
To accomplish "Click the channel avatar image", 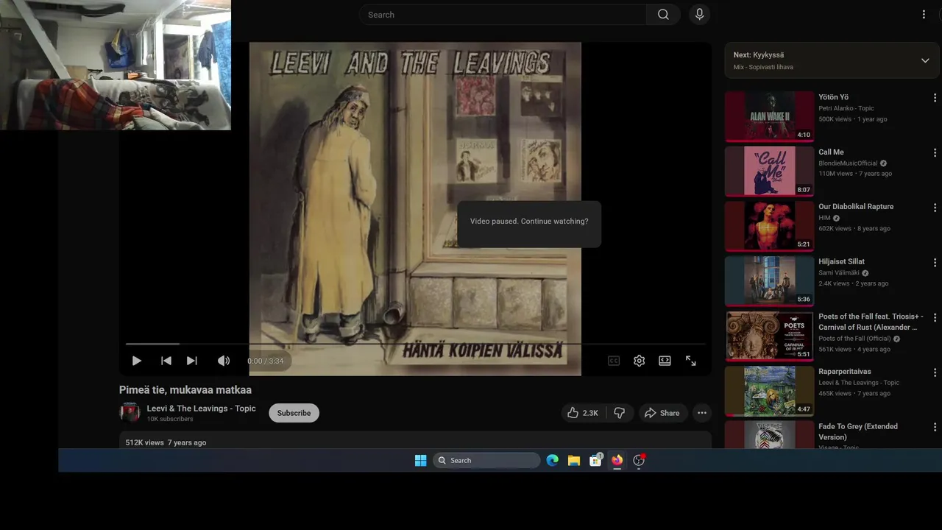I will pyautogui.click(x=130, y=412).
